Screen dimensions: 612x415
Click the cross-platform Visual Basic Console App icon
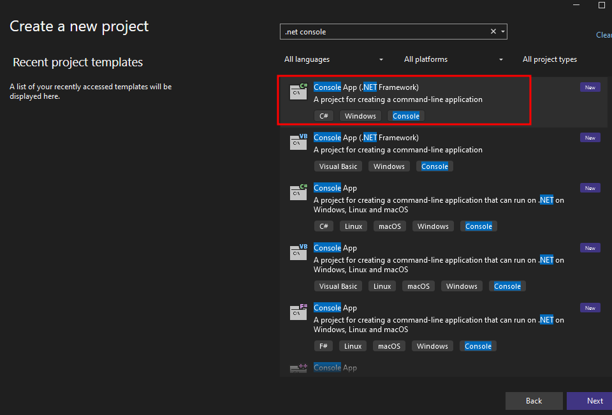click(298, 252)
